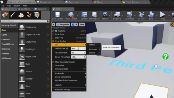Image resolution: width=174 pixels, height=98 pixels.
Task: Switch to the Project Settings tab
Action: tap(136, 2)
